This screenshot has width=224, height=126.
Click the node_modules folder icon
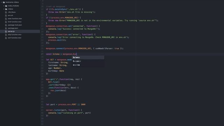click(6, 6)
